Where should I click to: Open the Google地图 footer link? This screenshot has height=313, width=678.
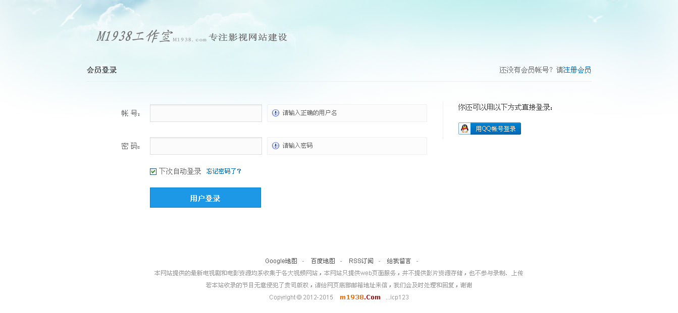pos(280,261)
